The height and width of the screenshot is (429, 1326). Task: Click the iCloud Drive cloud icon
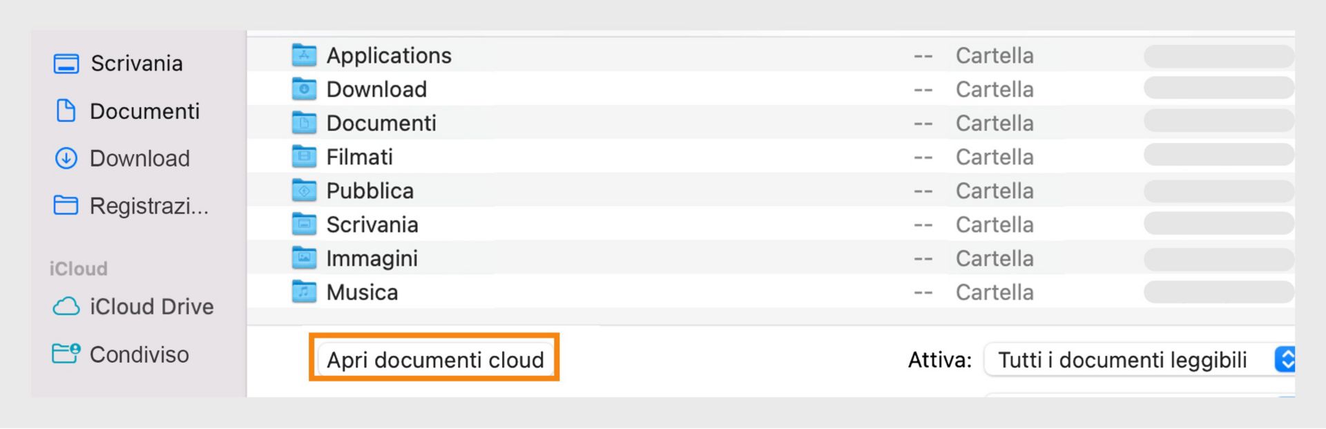[66, 306]
